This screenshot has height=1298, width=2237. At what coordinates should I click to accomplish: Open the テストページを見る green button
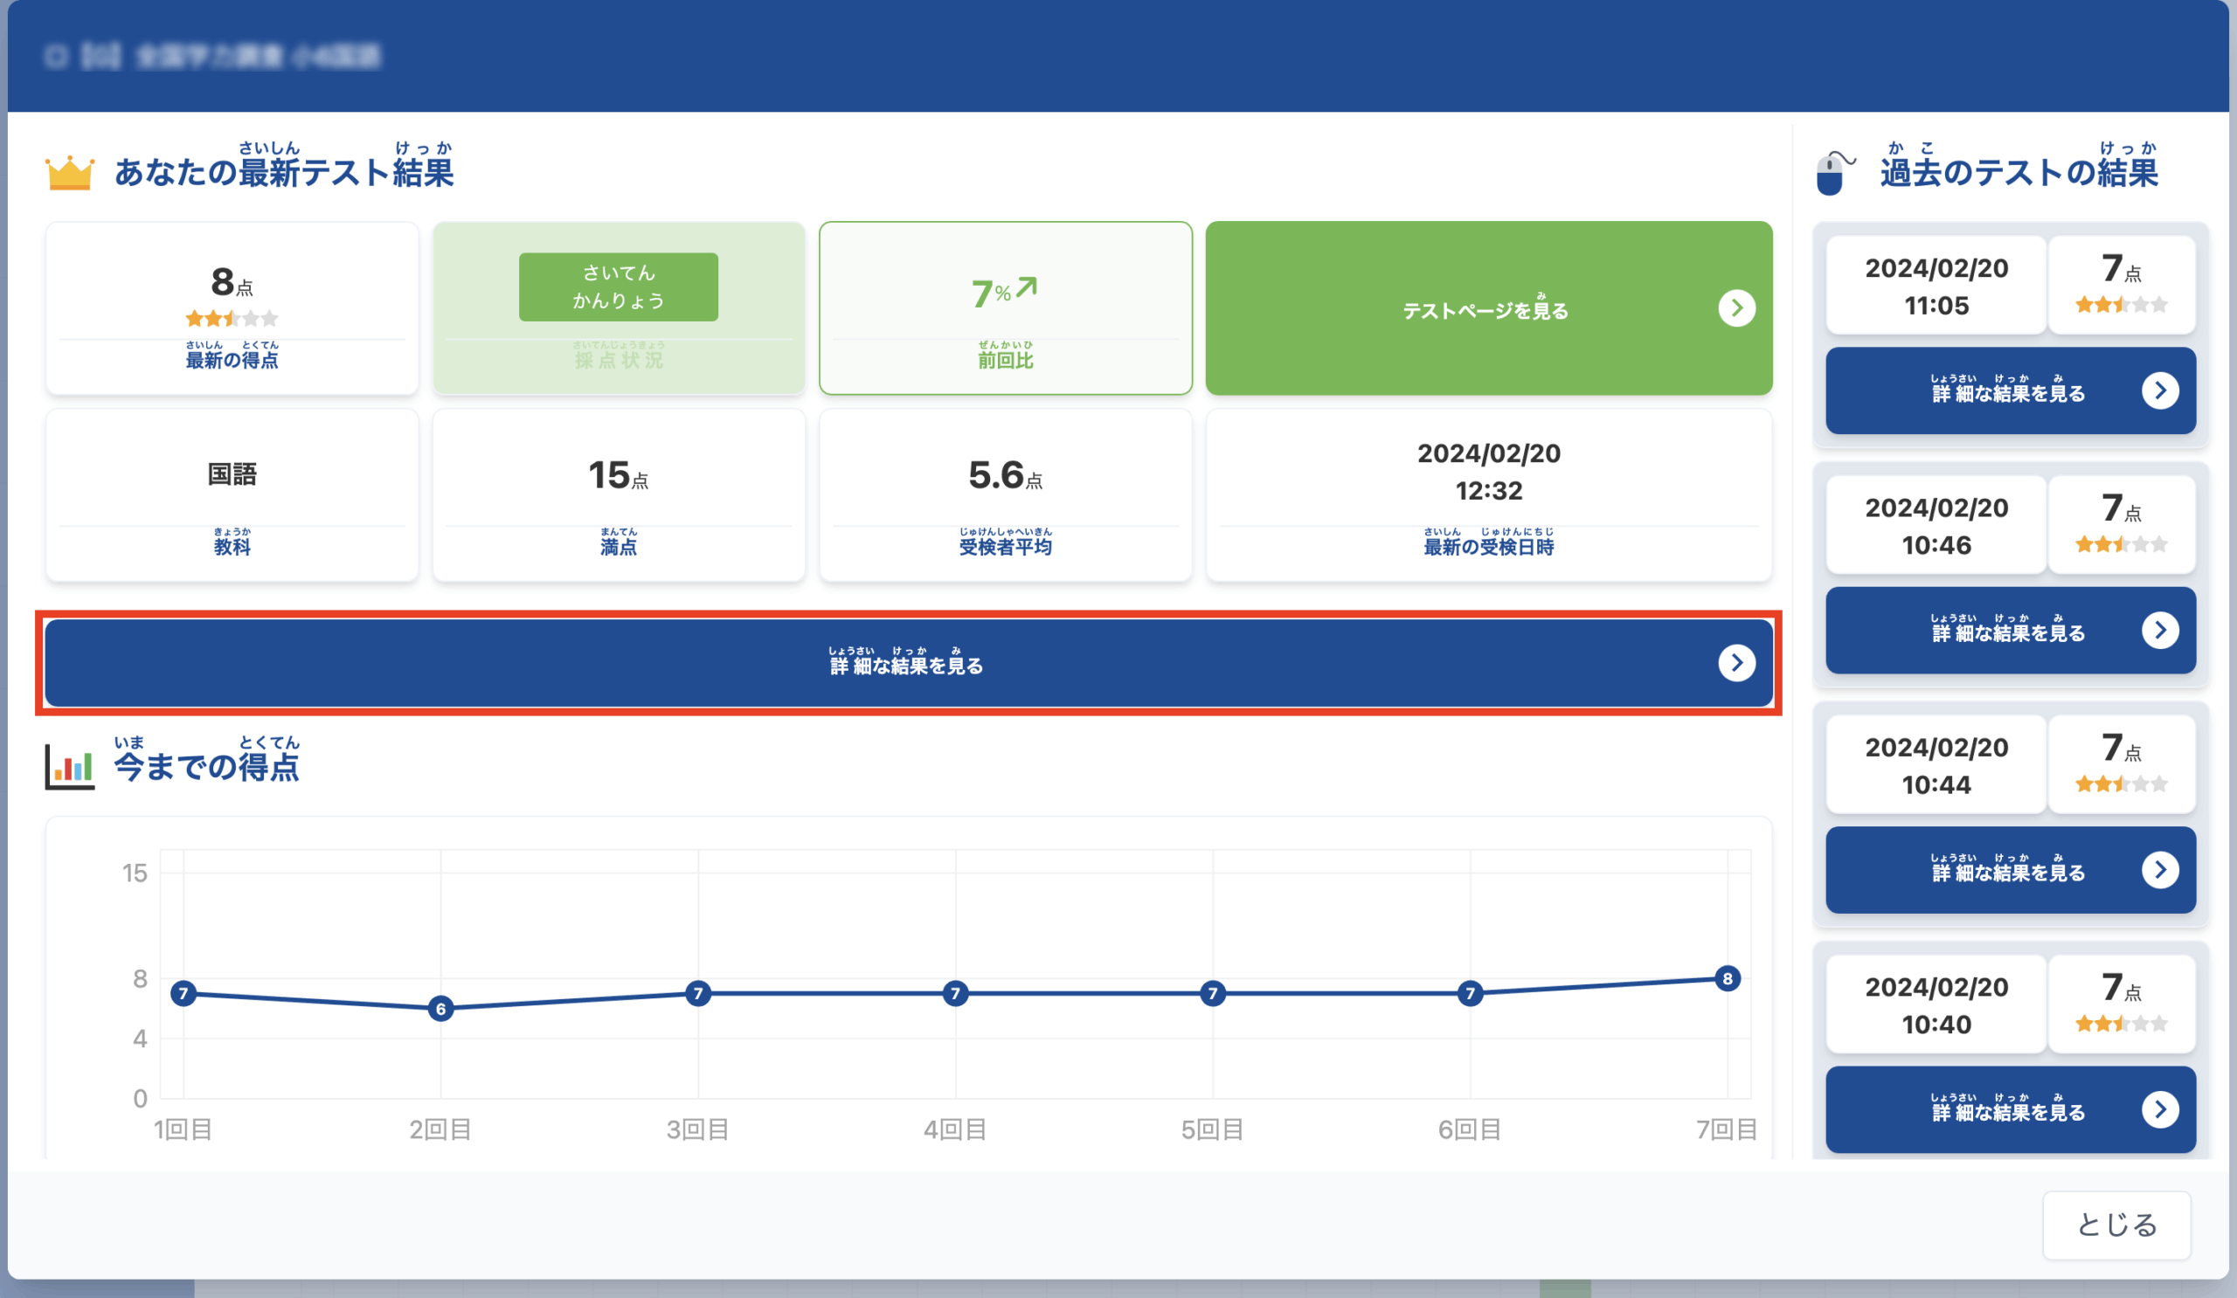click(1488, 308)
